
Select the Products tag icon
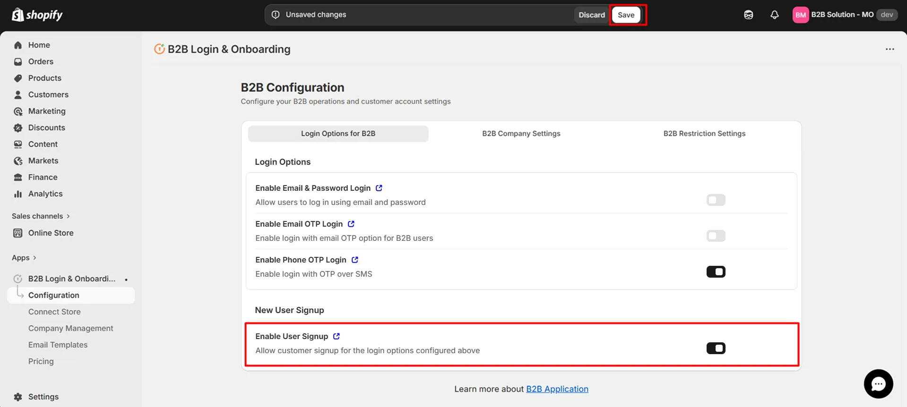[18, 78]
